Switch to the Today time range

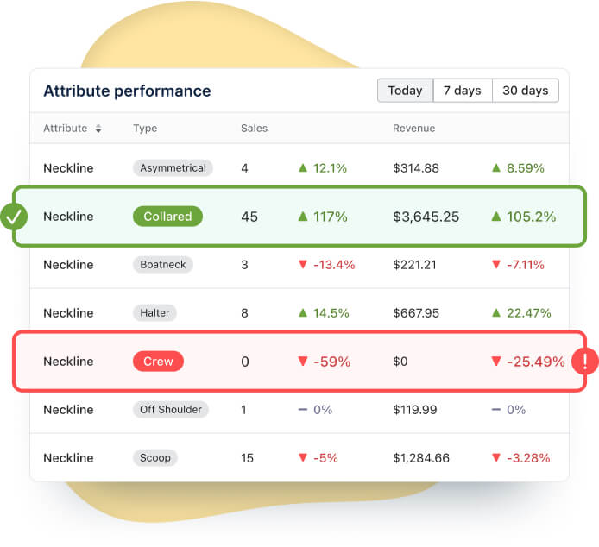click(x=405, y=91)
